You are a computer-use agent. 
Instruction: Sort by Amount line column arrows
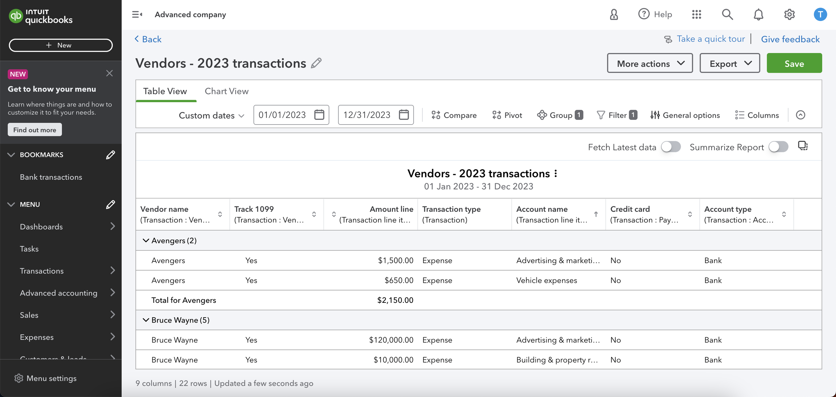pyautogui.click(x=334, y=214)
